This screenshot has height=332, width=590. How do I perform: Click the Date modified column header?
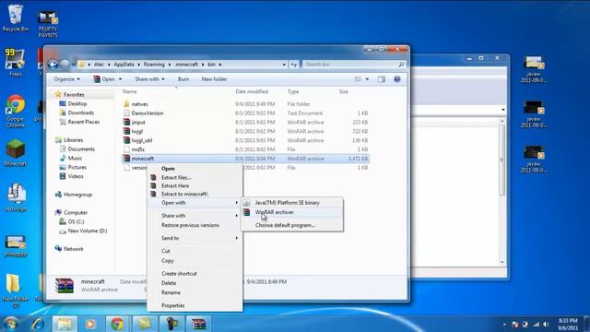point(252,91)
